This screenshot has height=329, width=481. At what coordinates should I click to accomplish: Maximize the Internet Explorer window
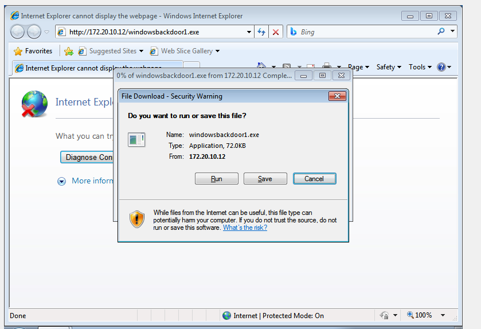click(429, 16)
